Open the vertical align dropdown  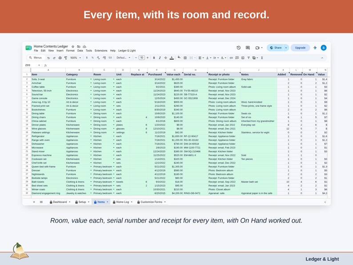209,58
